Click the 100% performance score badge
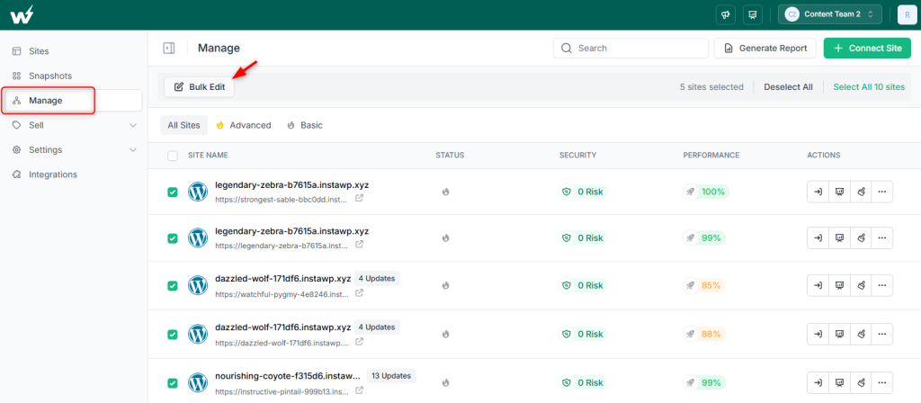 [706, 192]
